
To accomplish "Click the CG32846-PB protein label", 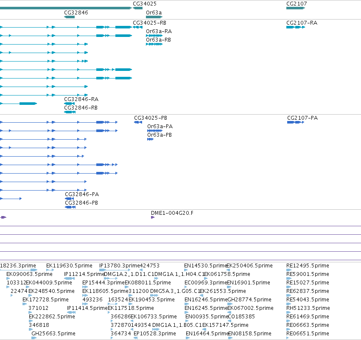I will pyautogui.click(x=81, y=203).
